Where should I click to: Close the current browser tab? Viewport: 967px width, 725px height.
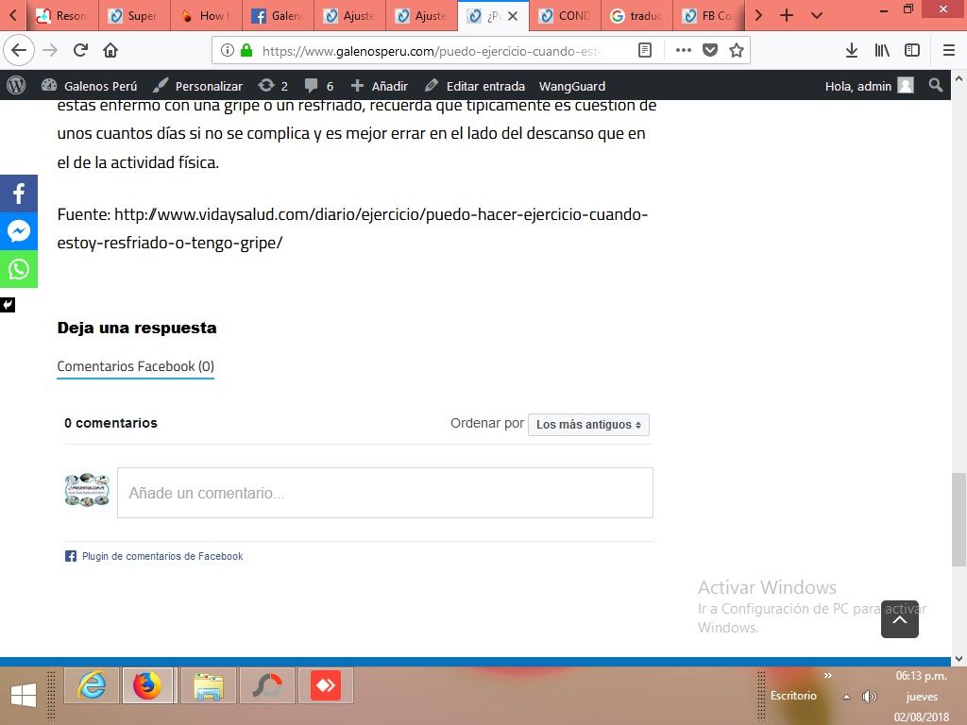pos(513,16)
